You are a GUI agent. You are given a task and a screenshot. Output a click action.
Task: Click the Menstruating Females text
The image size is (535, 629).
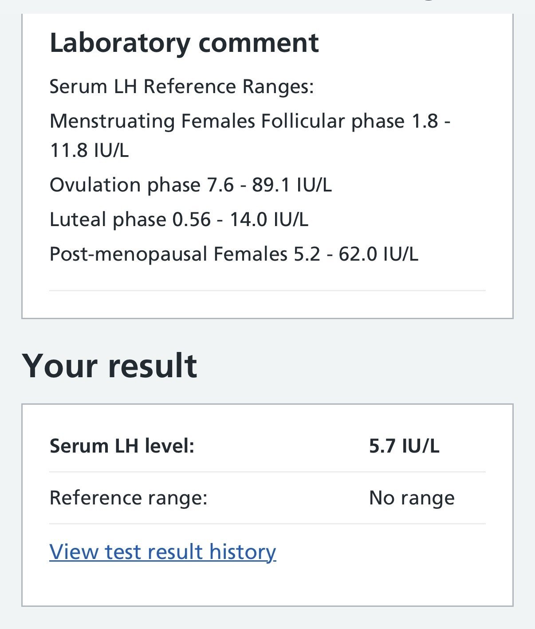pyautogui.click(x=153, y=121)
